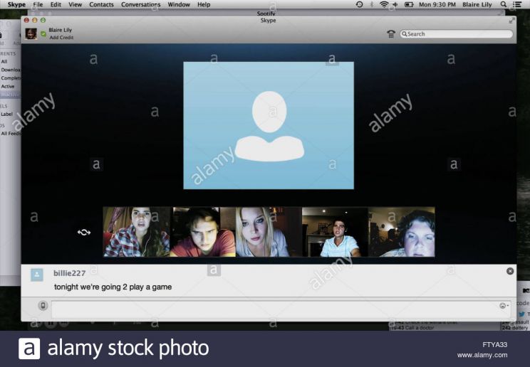Viewport: 530px width, 367px height.
Task: Open the Window menu
Action: point(179,4)
